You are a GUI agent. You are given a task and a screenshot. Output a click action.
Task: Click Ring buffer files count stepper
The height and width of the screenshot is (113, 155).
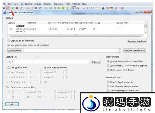[x=41, y=82]
